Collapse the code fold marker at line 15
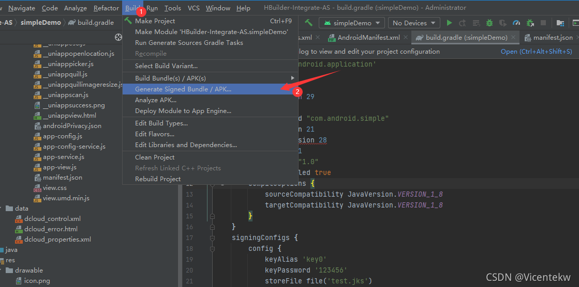This screenshot has width=579, height=287. [x=212, y=216]
